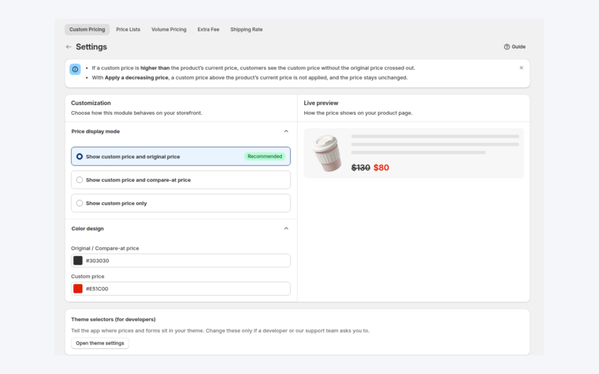Image resolution: width=599 pixels, height=374 pixels.
Task: Click the red $80 preview price
Action: pyautogui.click(x=381, y=168)
